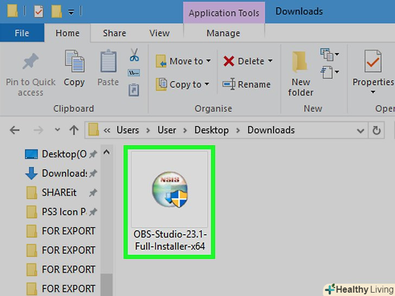Open the recent locations dropdown arrow

58,130
